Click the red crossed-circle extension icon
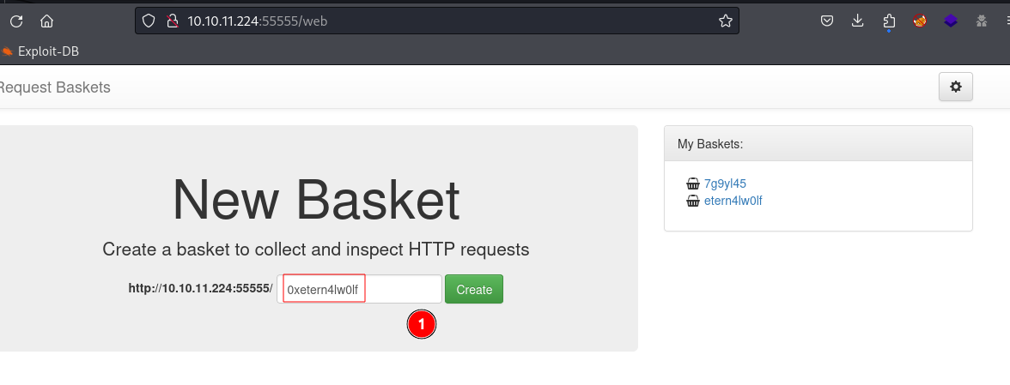 pos(920,21)
